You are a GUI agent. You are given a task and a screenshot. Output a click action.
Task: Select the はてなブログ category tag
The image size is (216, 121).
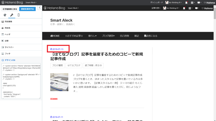point(74,65)
